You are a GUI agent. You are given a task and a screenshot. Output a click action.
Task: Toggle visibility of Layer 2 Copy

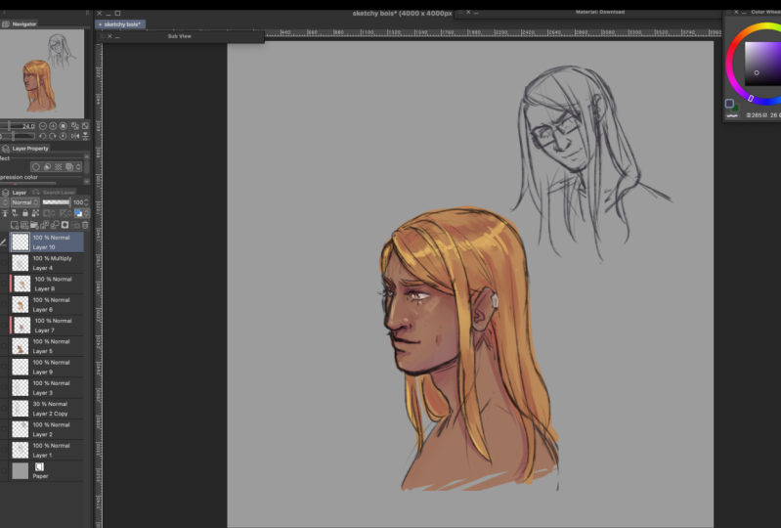click(x=4, y=409)
